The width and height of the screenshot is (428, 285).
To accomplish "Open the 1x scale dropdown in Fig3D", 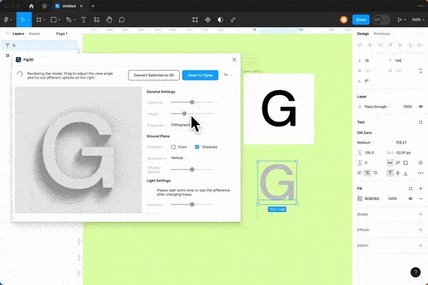I will pos(228,75).
